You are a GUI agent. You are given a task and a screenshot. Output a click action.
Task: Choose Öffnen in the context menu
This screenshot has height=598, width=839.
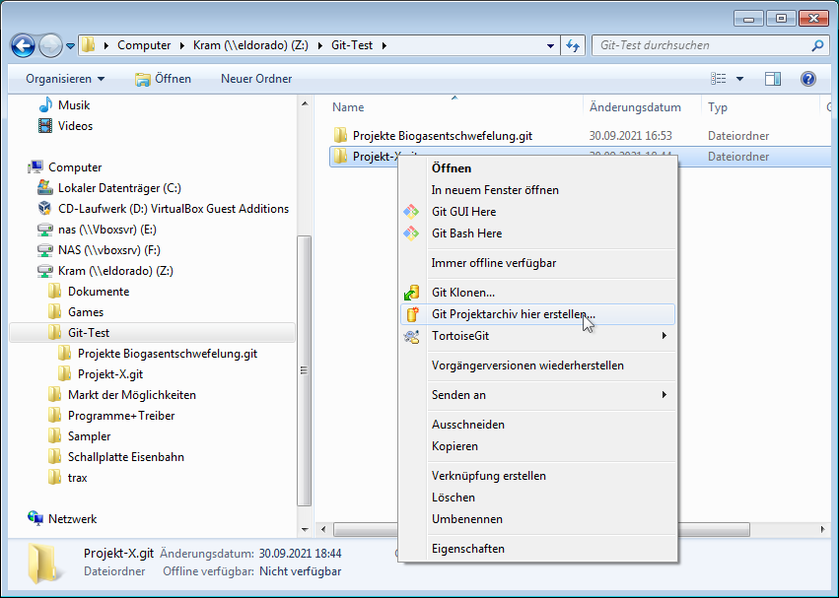coord(537,168)
